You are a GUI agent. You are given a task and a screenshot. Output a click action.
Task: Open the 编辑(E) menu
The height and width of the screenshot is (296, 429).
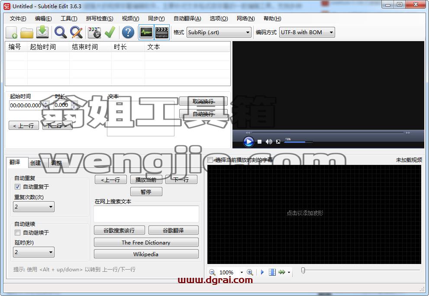click(x=43, y=19)
